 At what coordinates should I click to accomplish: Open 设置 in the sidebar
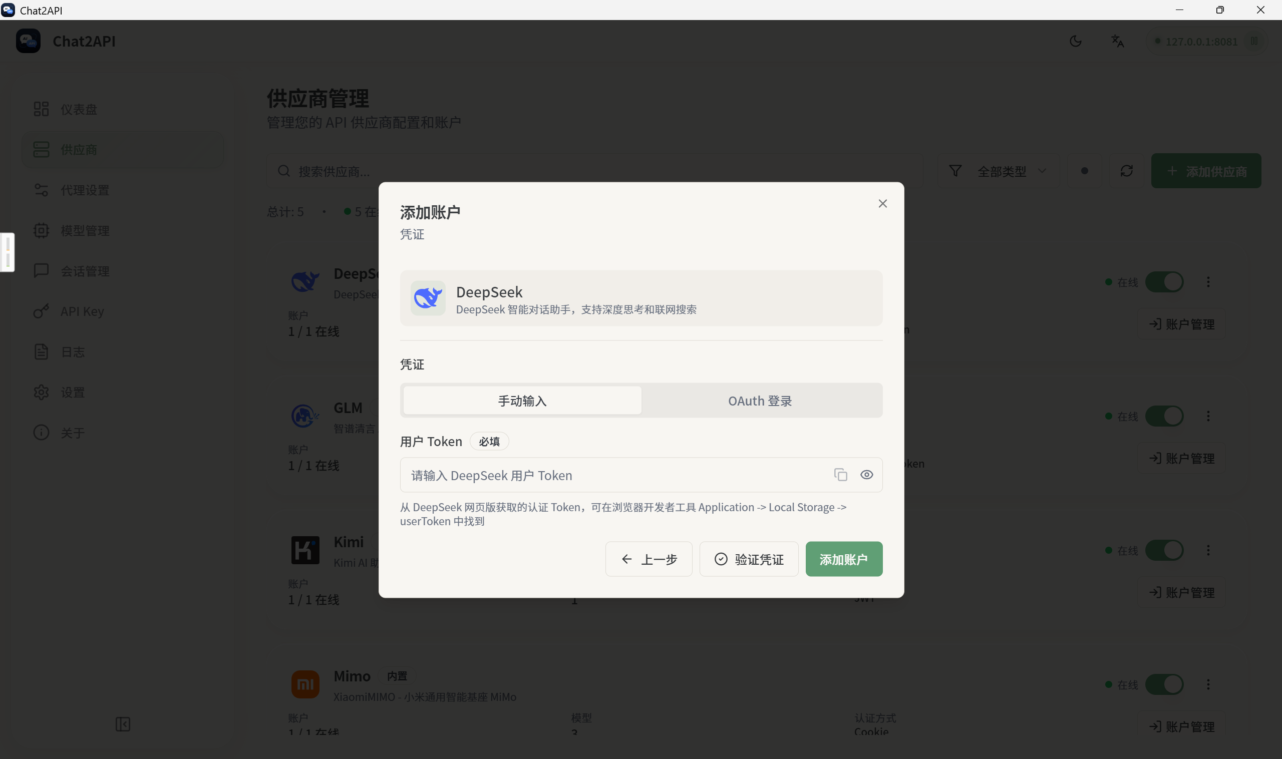pos(123,392)
